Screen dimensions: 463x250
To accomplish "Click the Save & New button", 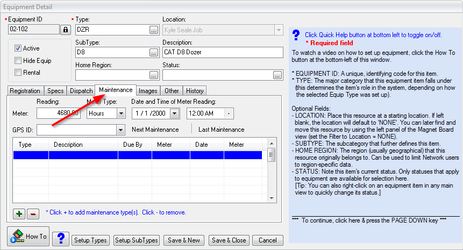I will (184, 240).
